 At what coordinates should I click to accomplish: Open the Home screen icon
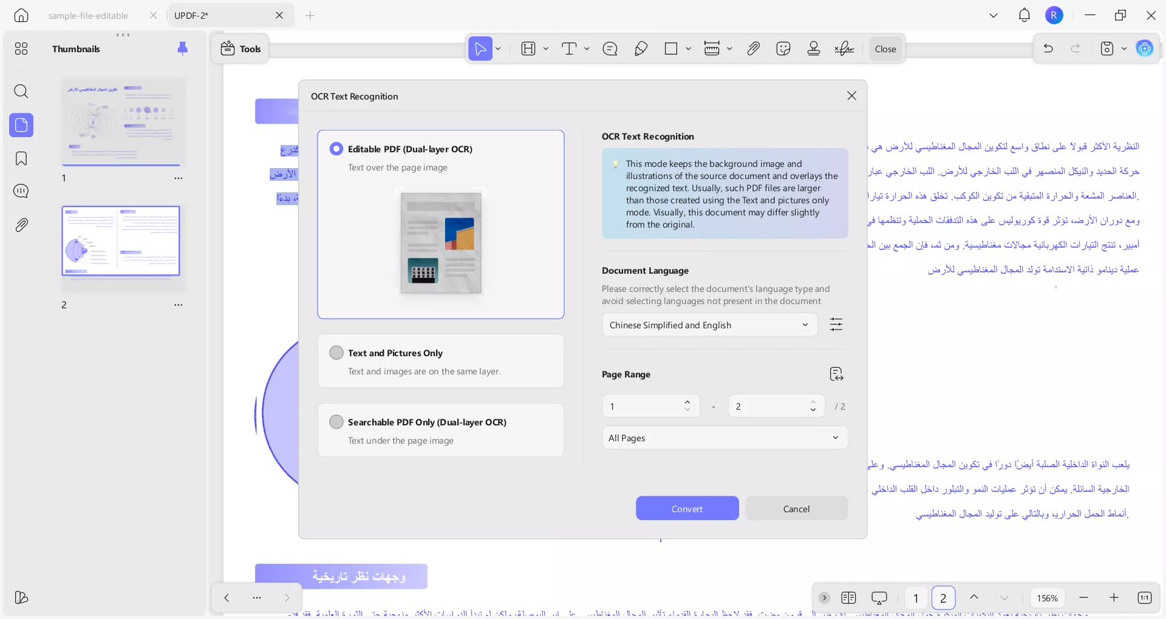coord(21,15)
